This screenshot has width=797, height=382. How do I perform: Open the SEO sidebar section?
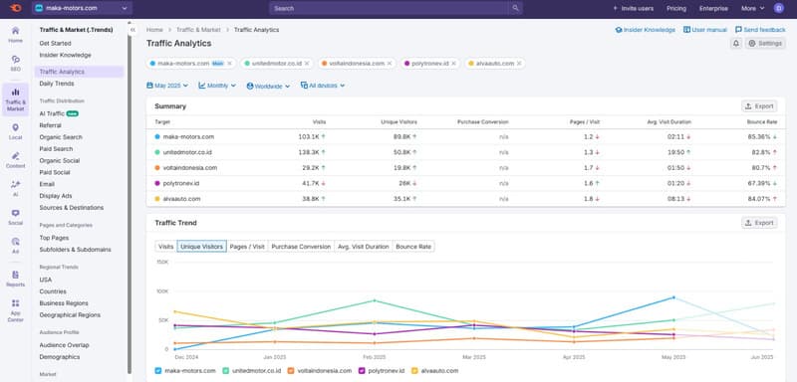coord(15,64)
